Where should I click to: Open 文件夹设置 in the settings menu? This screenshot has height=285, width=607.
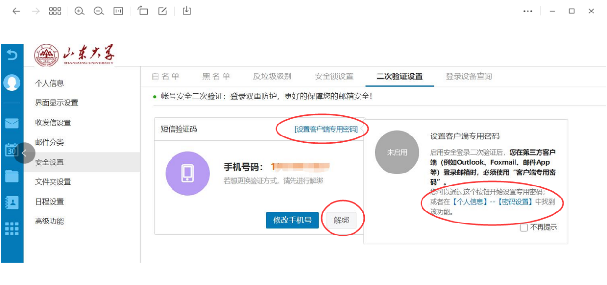53,182
